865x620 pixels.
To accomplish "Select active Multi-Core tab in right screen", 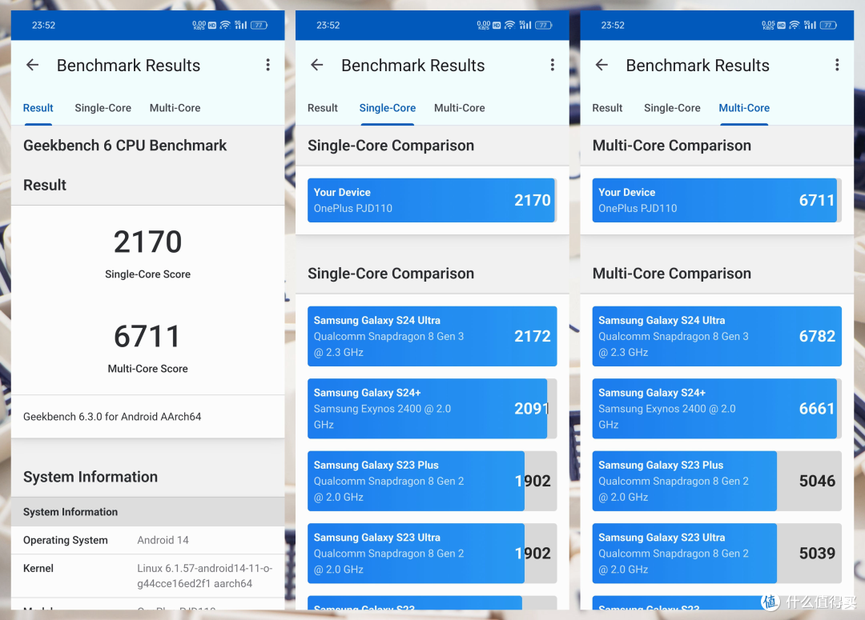I will pos(744,108).
